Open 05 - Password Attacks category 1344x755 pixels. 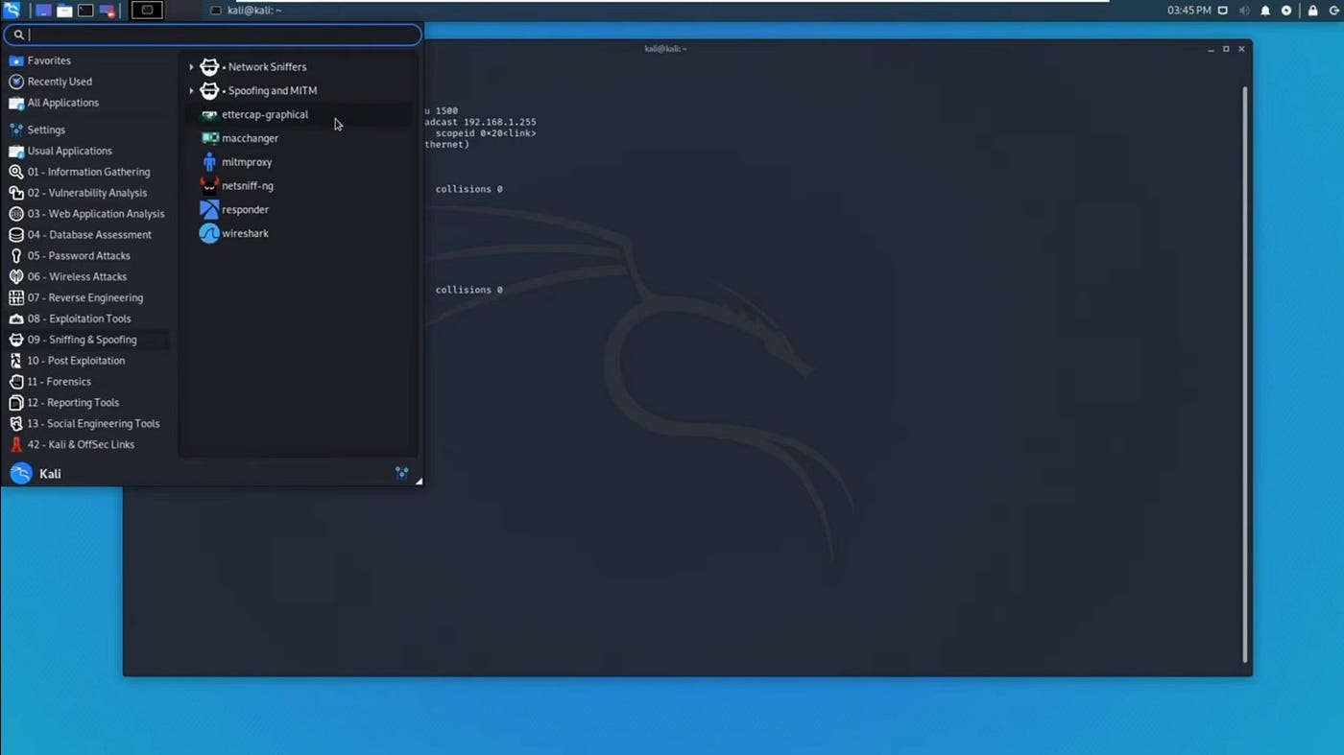[88, 256]
